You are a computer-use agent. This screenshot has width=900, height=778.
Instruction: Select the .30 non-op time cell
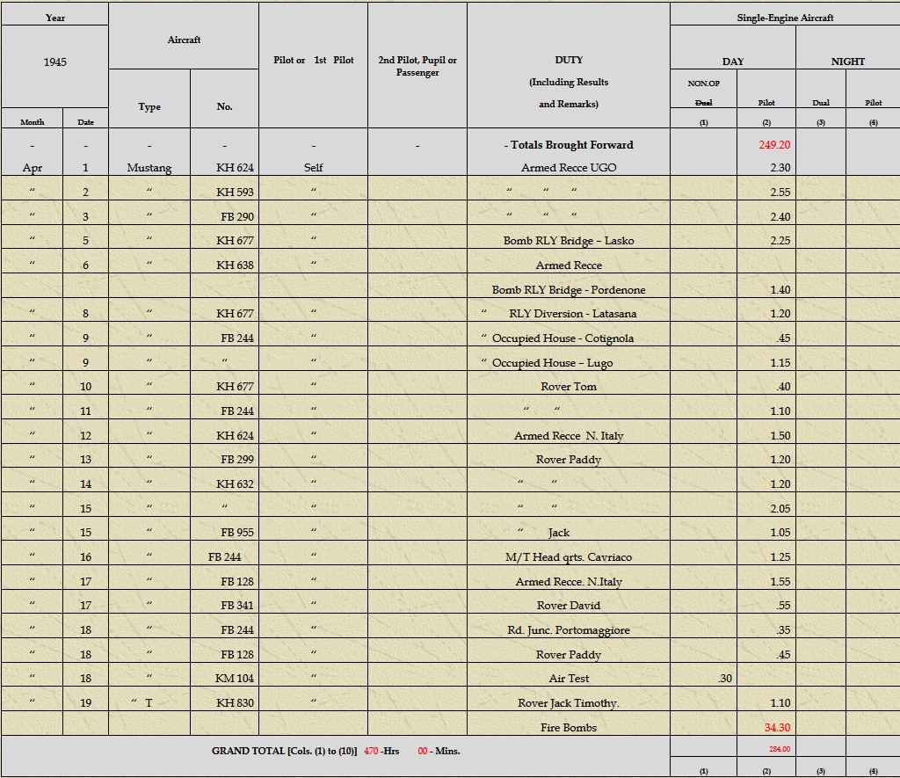click(x=725, y=678)
